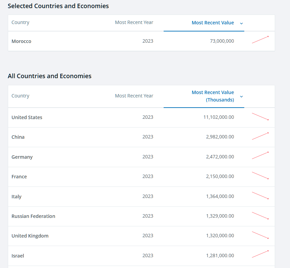This screenshot has width=290, height=268.
Task: Toggle sort chevron in Selected Countries table
Action: tap(241, 23)
